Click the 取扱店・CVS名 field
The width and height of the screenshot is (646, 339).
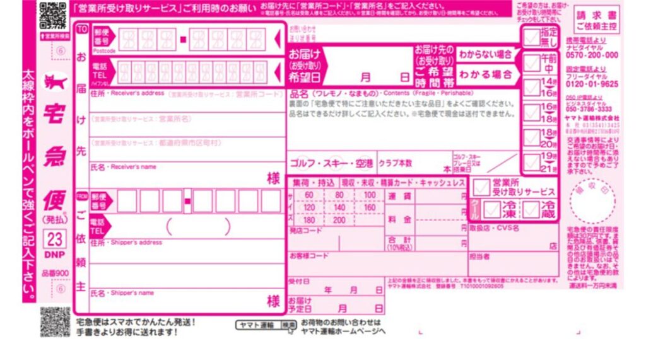tap(514, 238)
